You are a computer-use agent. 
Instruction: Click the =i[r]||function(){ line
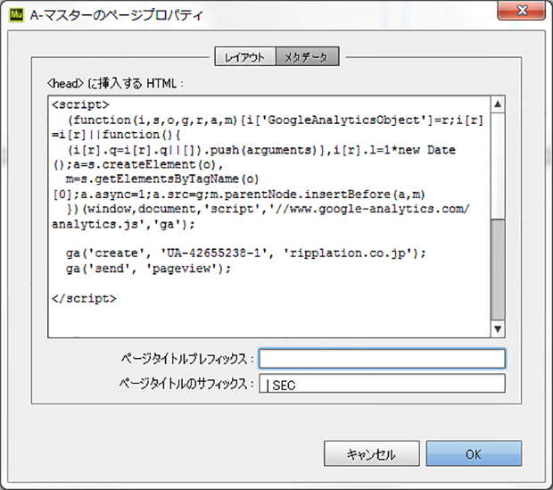pos(116,135)
